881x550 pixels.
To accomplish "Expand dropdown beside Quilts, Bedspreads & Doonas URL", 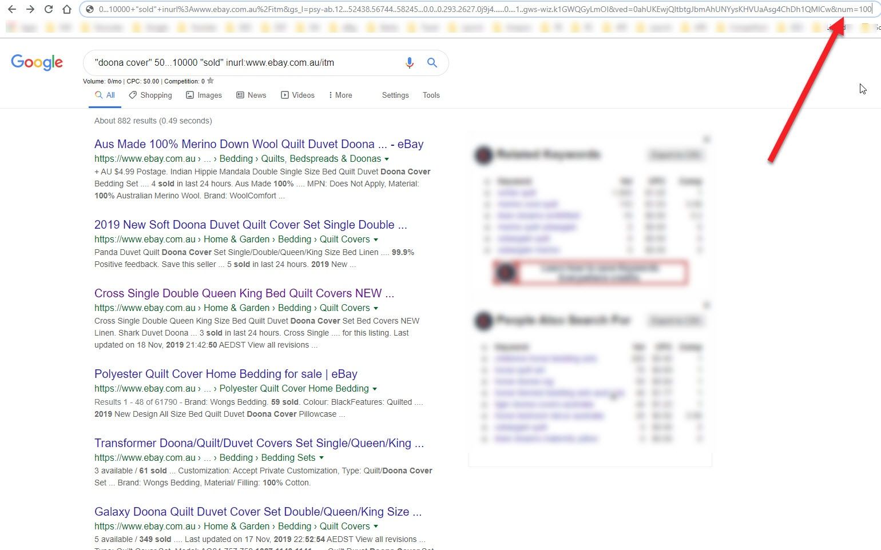I will point(387,159).
